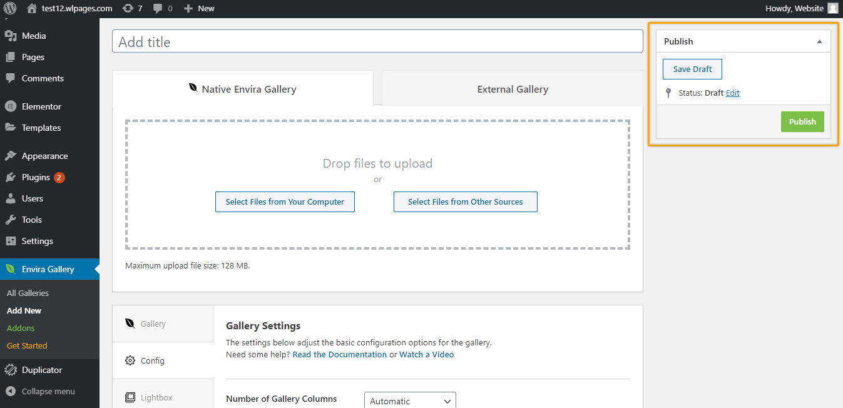Click the green Publish button
Screen dimensions: 843x408
click(802, 121)
